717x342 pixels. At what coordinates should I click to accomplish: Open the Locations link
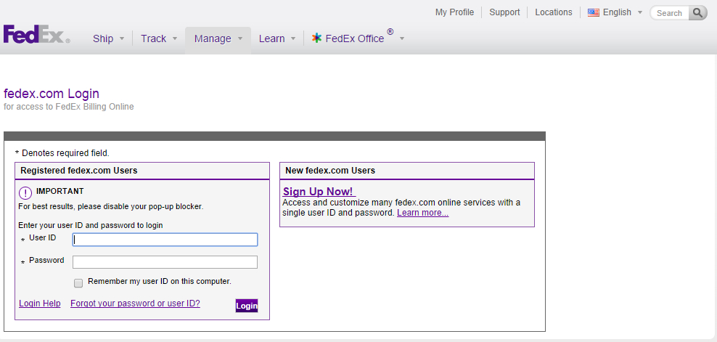point(553,12)
